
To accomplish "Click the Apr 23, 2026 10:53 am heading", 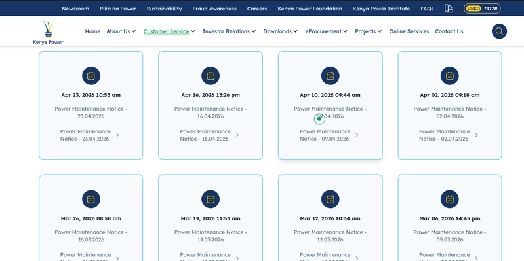I will point(91,95).
